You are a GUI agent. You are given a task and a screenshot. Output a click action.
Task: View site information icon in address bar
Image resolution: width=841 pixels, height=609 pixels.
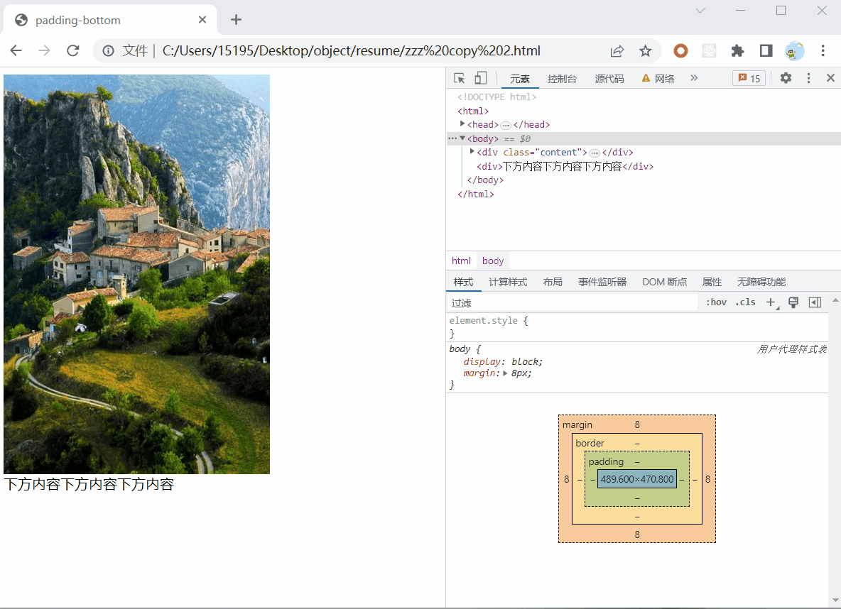[x=109, y=51]
